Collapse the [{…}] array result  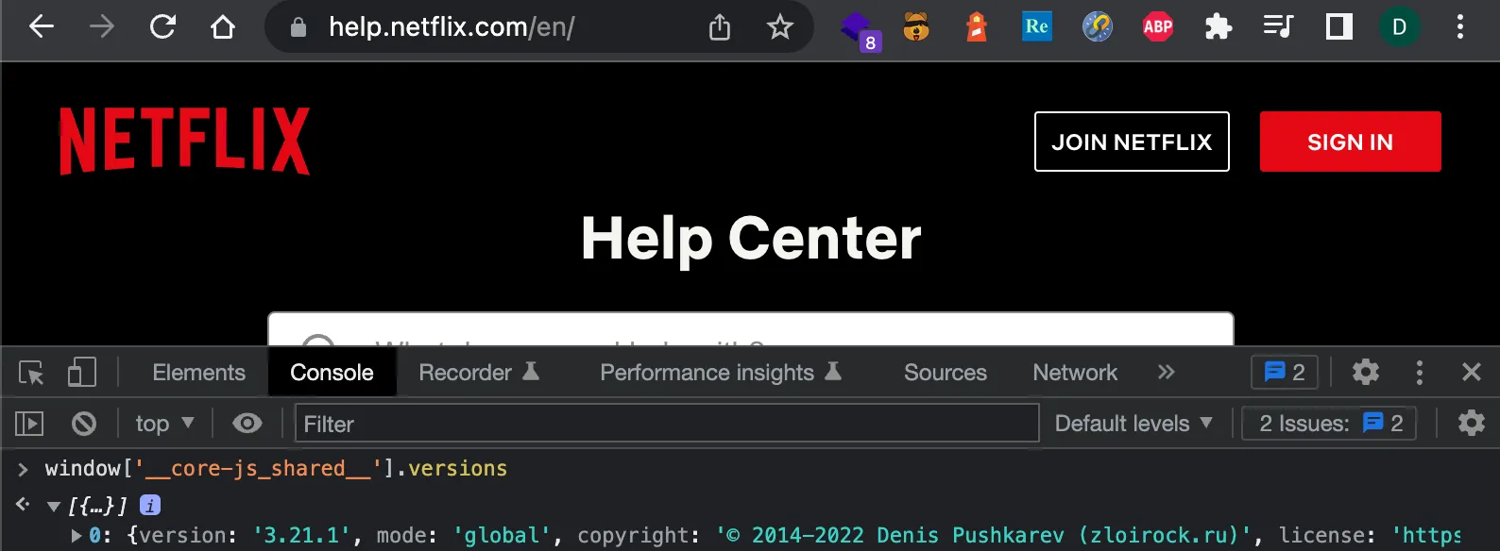click(54, 507)
